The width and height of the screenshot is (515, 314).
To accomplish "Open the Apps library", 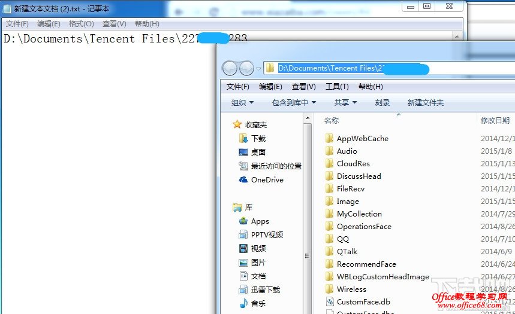I will click(260, 221).
